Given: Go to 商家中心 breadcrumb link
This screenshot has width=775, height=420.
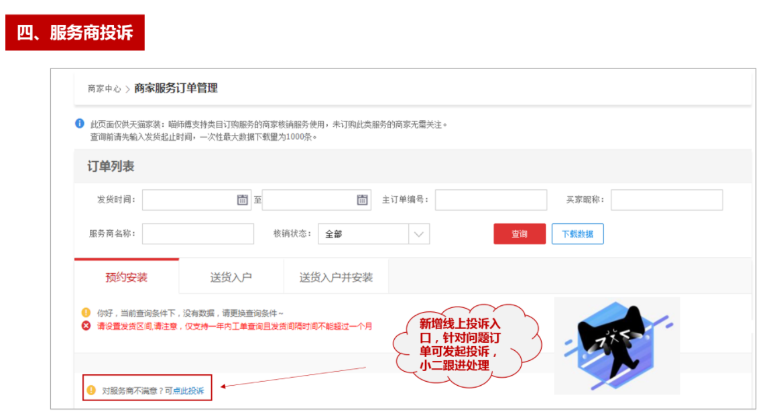Looking at the screenshot, I should coord(105,89).
